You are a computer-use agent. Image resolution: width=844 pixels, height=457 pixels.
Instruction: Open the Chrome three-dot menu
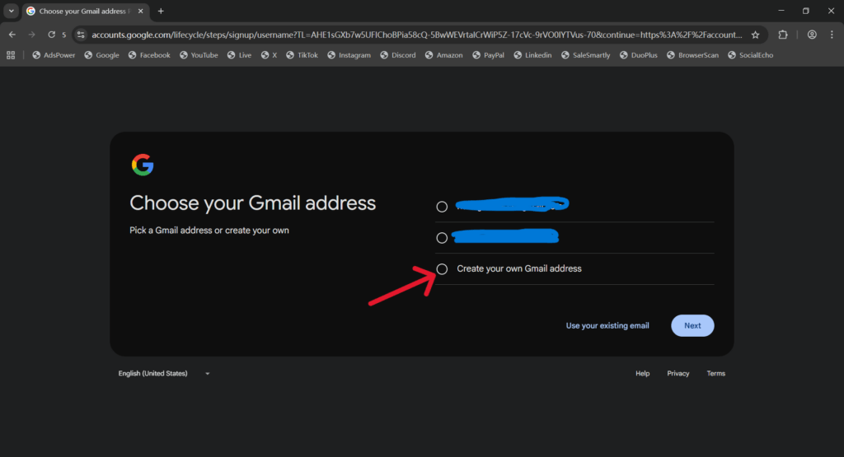click(x=832, y=35)
